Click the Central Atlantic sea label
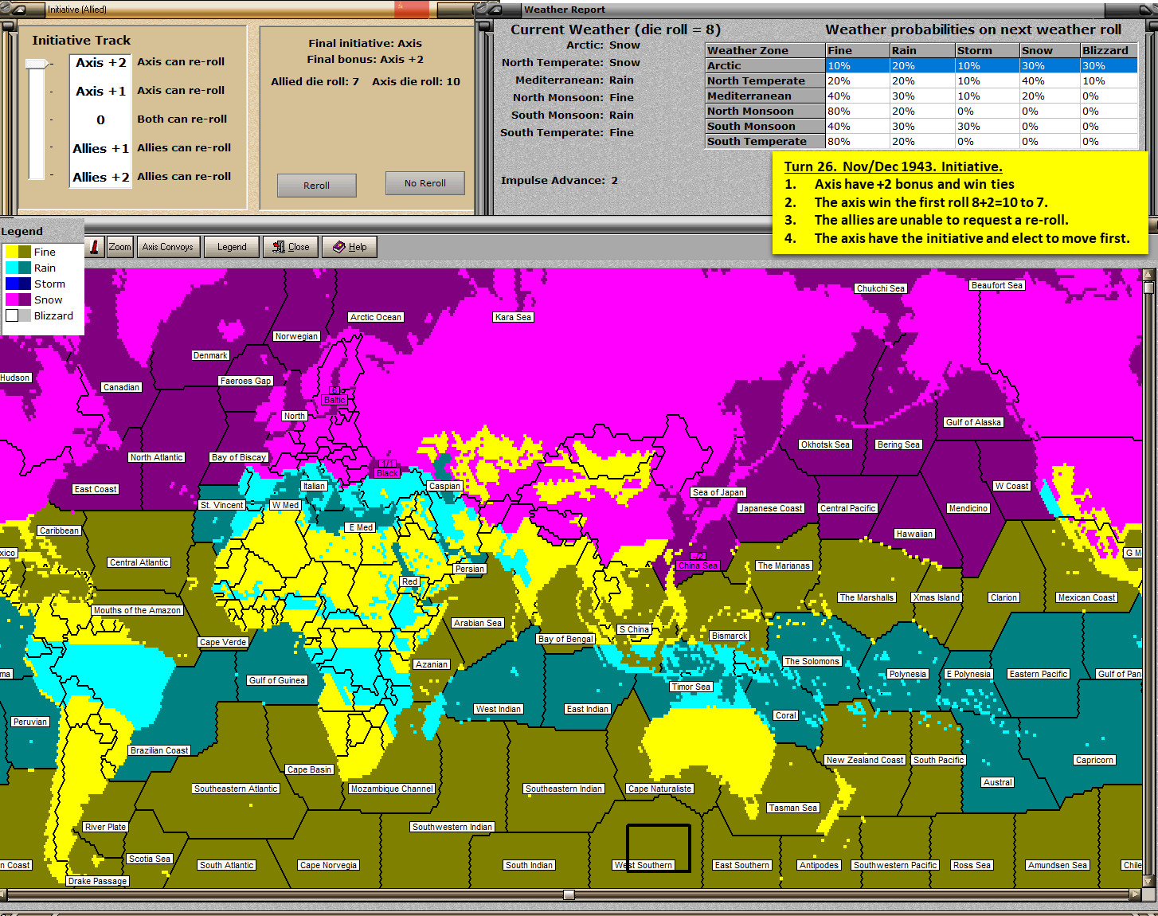This screenshot has height=916, width=1158. tap(139, 562)
